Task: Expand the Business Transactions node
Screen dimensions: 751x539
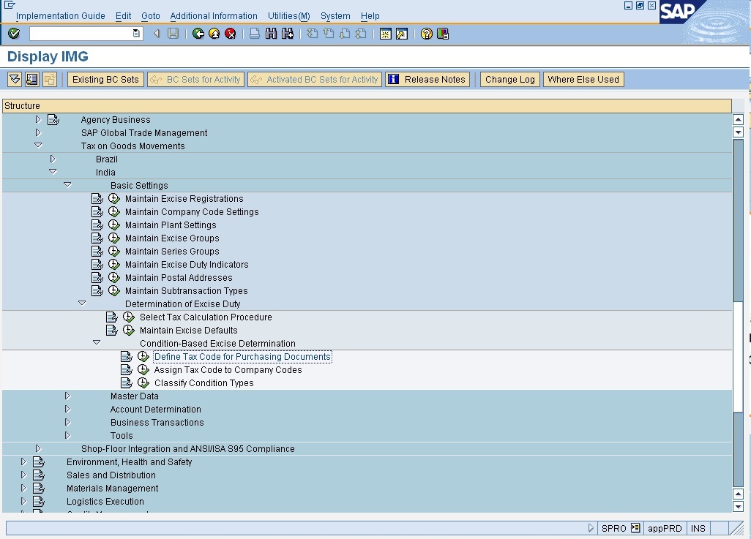Action: 67,422
